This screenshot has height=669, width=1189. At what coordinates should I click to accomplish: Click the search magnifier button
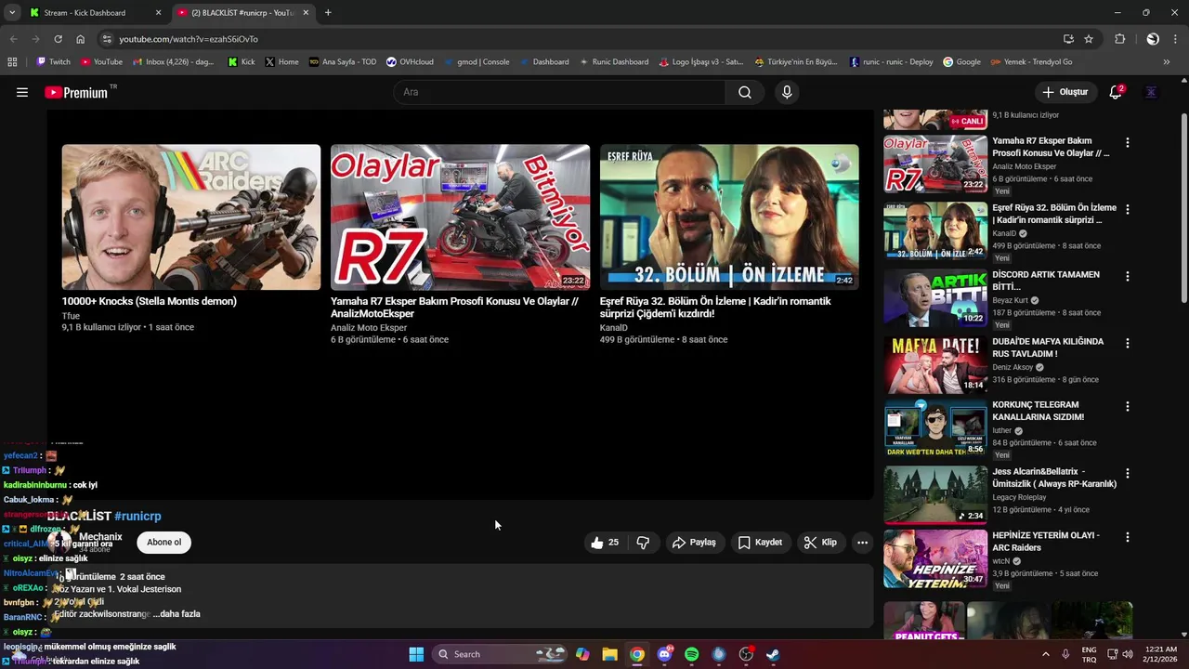pyautogui.click(x=745, y=92)
